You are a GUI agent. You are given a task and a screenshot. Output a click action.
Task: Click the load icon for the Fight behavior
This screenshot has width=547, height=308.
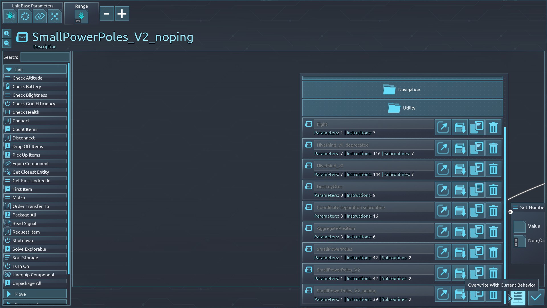(443, 127)
